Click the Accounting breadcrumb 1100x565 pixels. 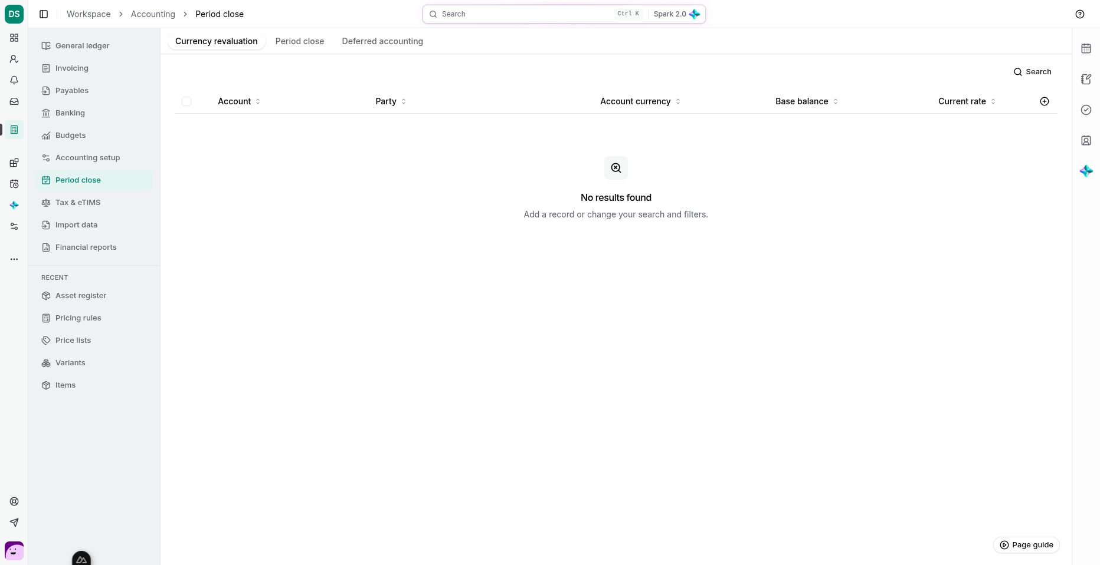(x=153, y=14)
